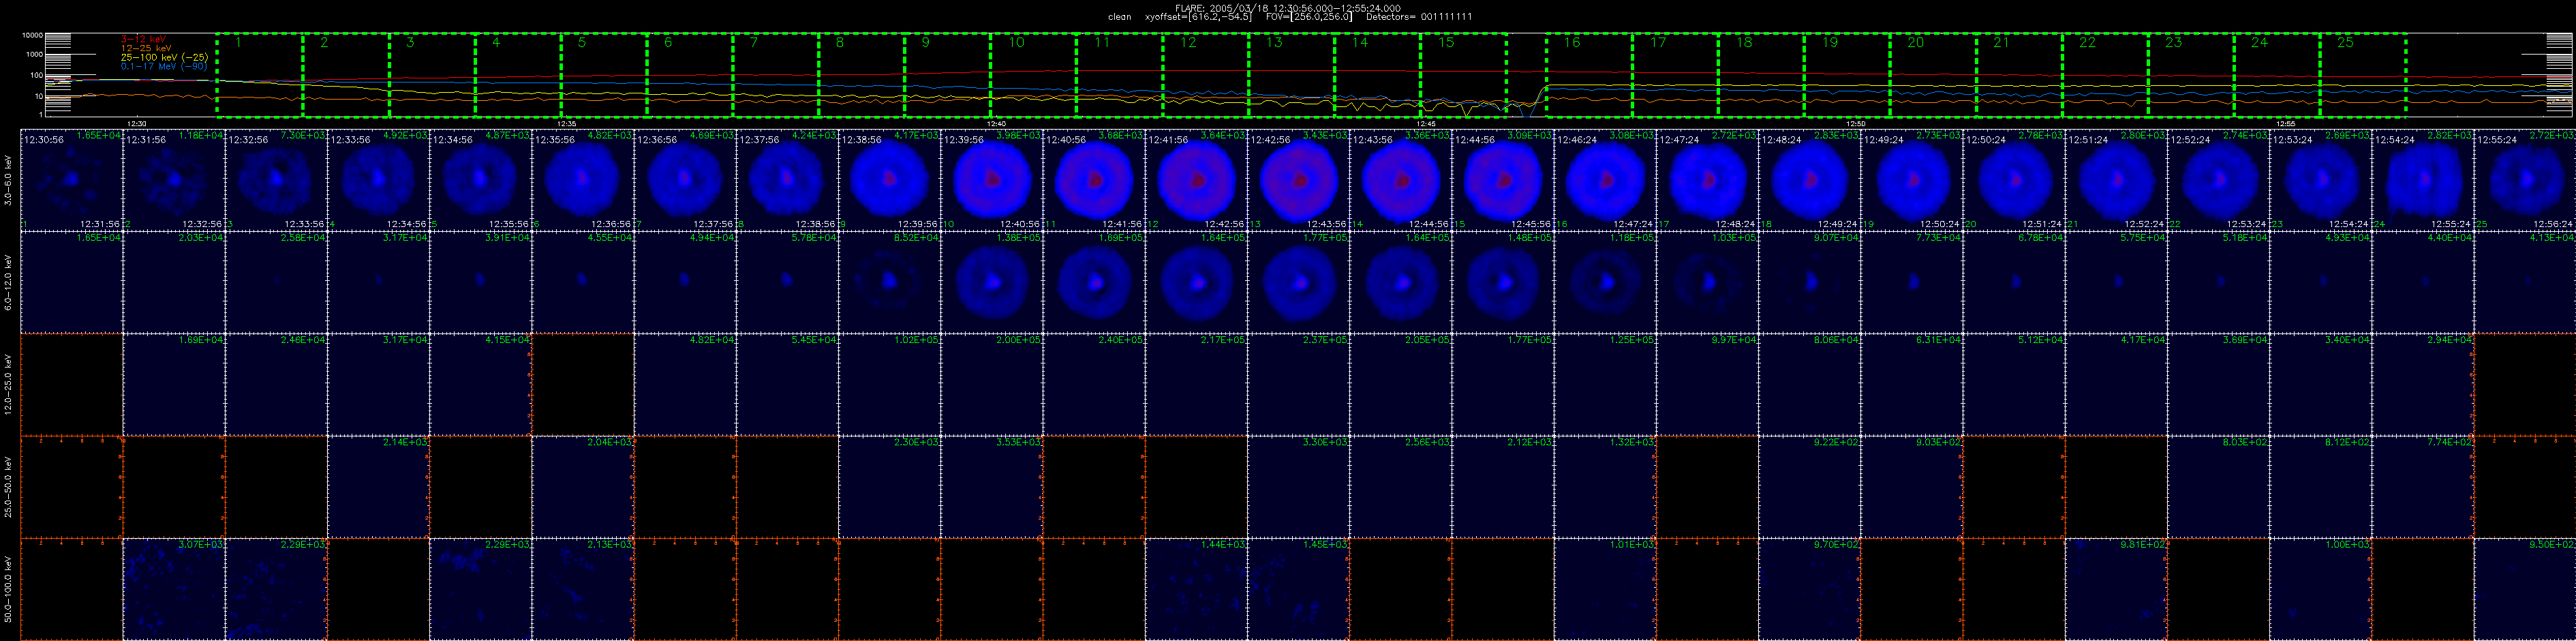Click the 12:30:56 start-time label
2576x641 pixels.
click(43, 140)
